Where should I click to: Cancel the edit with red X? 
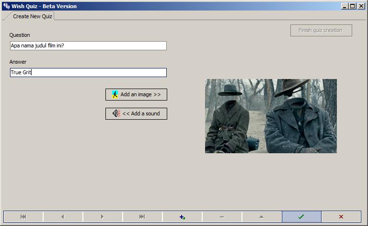click(x=341, y=217)
